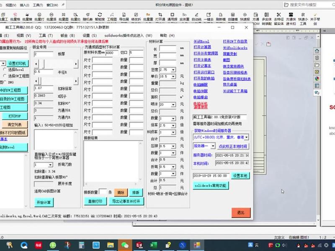Click the 实体重 toolbar icon

click(184, 15)
